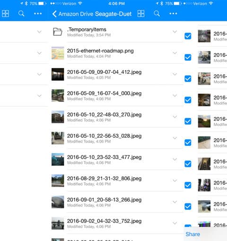
Task: Uncheck seventh checkbox in right window
Action: pyautogui.click(x=188, y=164)
